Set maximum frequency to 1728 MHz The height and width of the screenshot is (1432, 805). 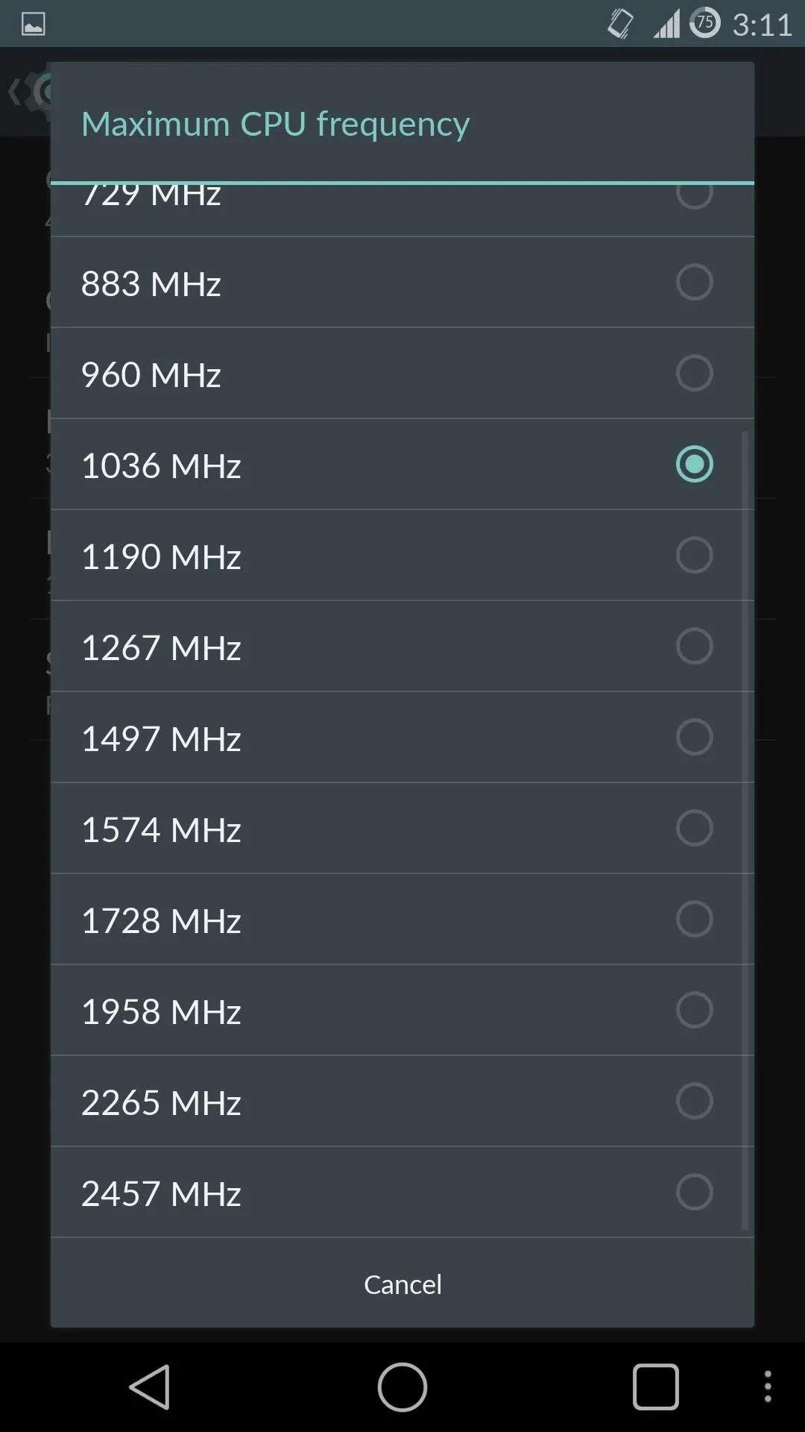pos(402,920)
